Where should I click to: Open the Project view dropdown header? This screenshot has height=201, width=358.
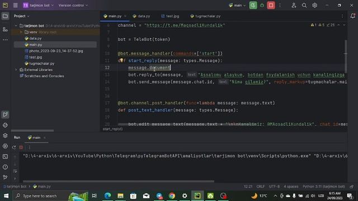[x=21, y=16]
